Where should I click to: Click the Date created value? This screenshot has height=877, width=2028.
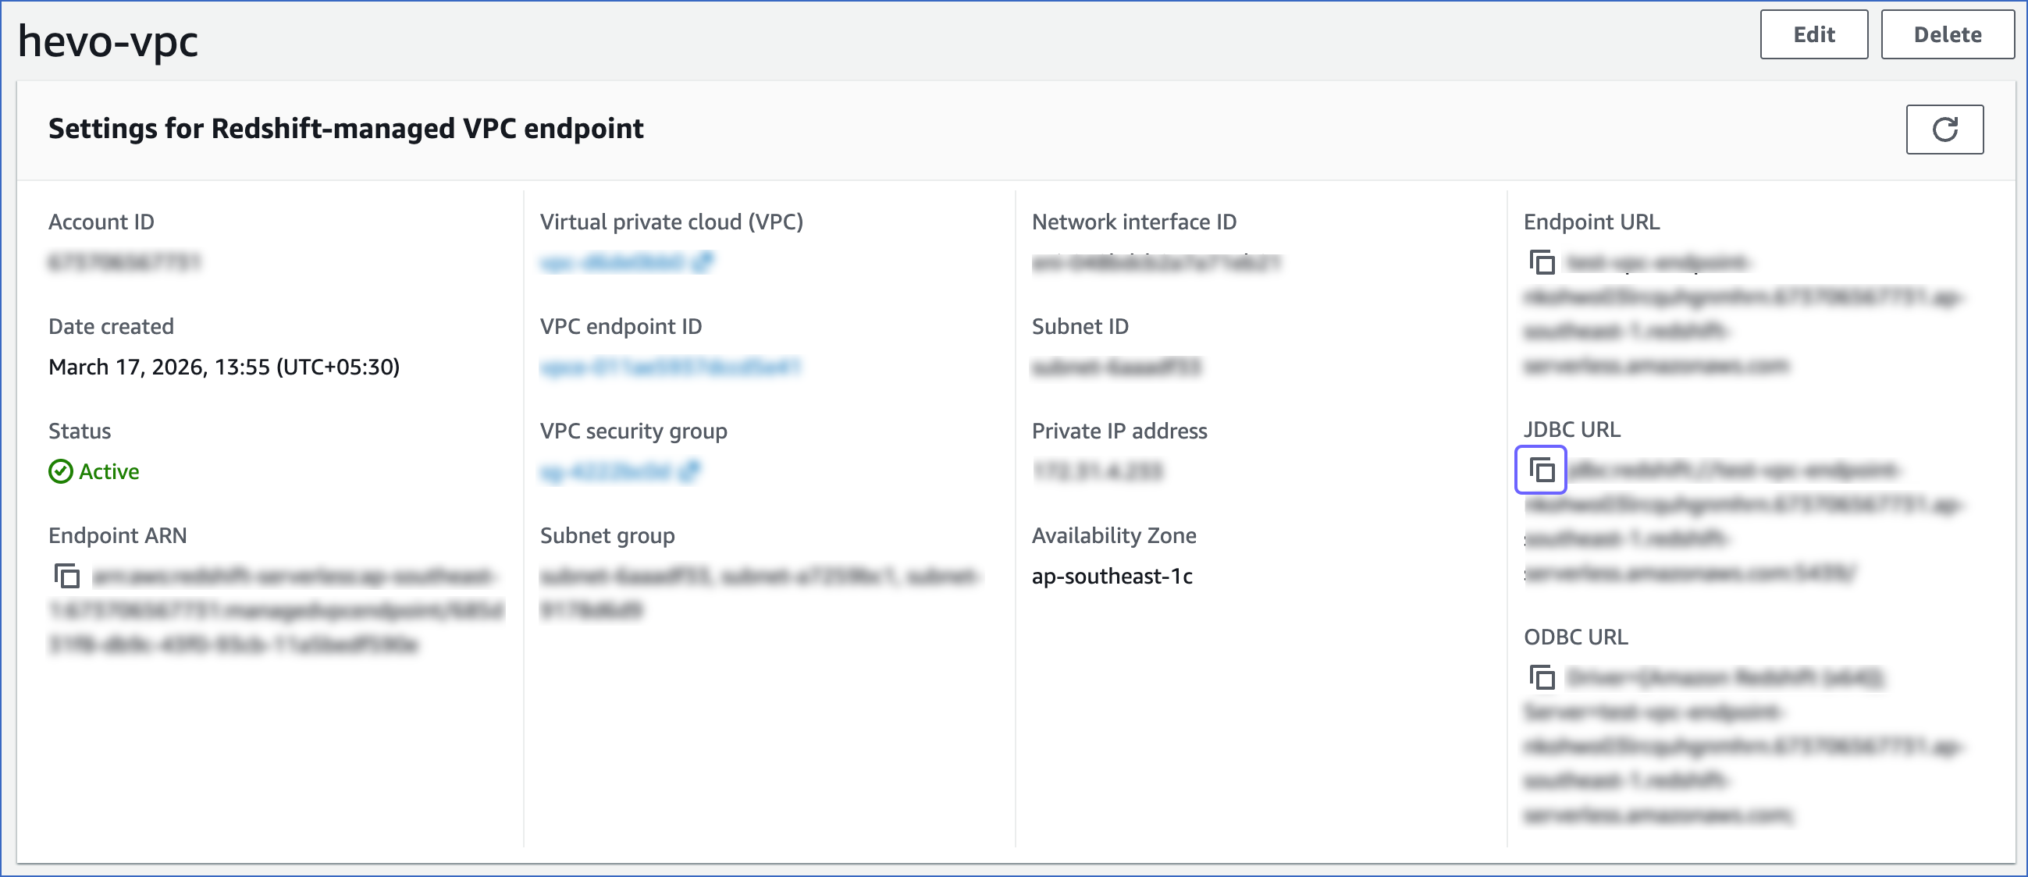(224, 366)
